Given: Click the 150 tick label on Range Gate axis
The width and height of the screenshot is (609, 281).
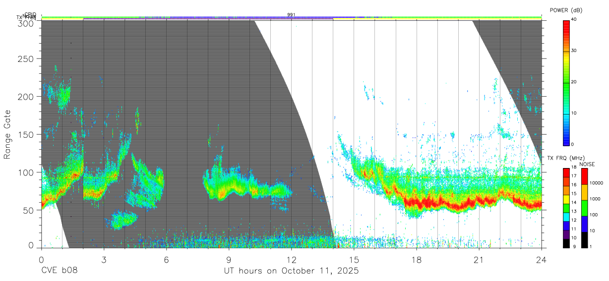Looking at the screenshot, I should pyautogui.click(x=27, y=134).
